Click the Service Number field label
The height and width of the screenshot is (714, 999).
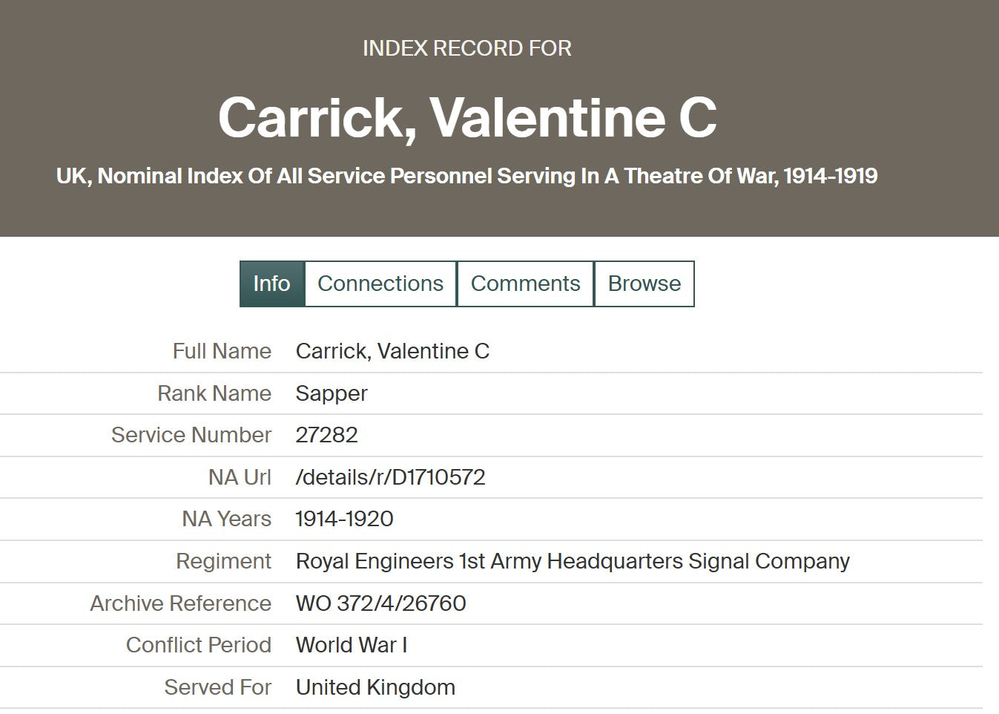pyautogui.click(x=191, y=435)
